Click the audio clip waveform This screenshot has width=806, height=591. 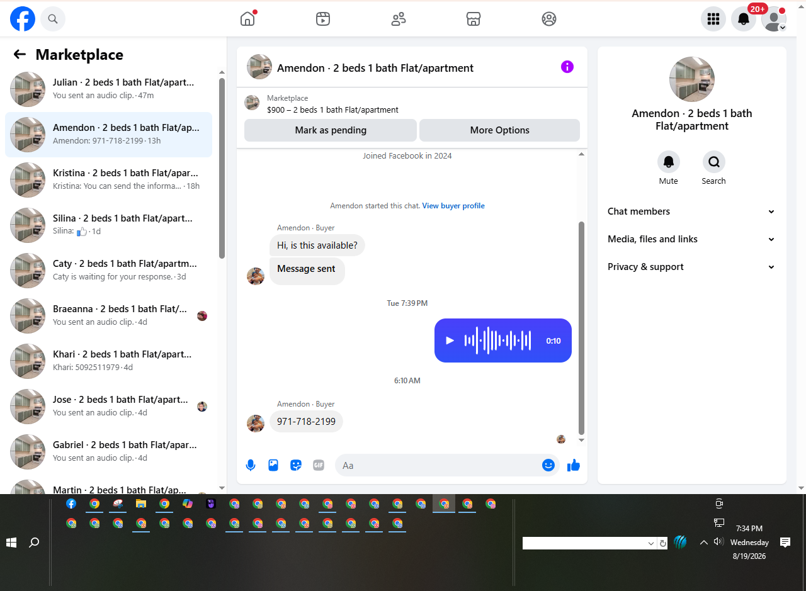coord(497,341)
